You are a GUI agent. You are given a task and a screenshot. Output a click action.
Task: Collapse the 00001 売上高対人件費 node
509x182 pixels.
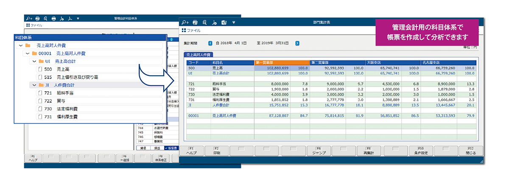tap(27, 54)
